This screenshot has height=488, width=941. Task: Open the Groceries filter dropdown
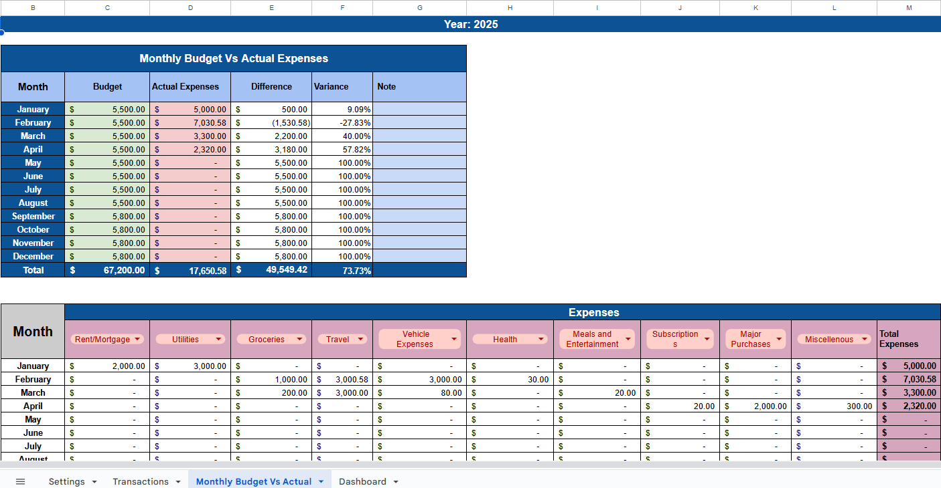[x=301, y=339]
